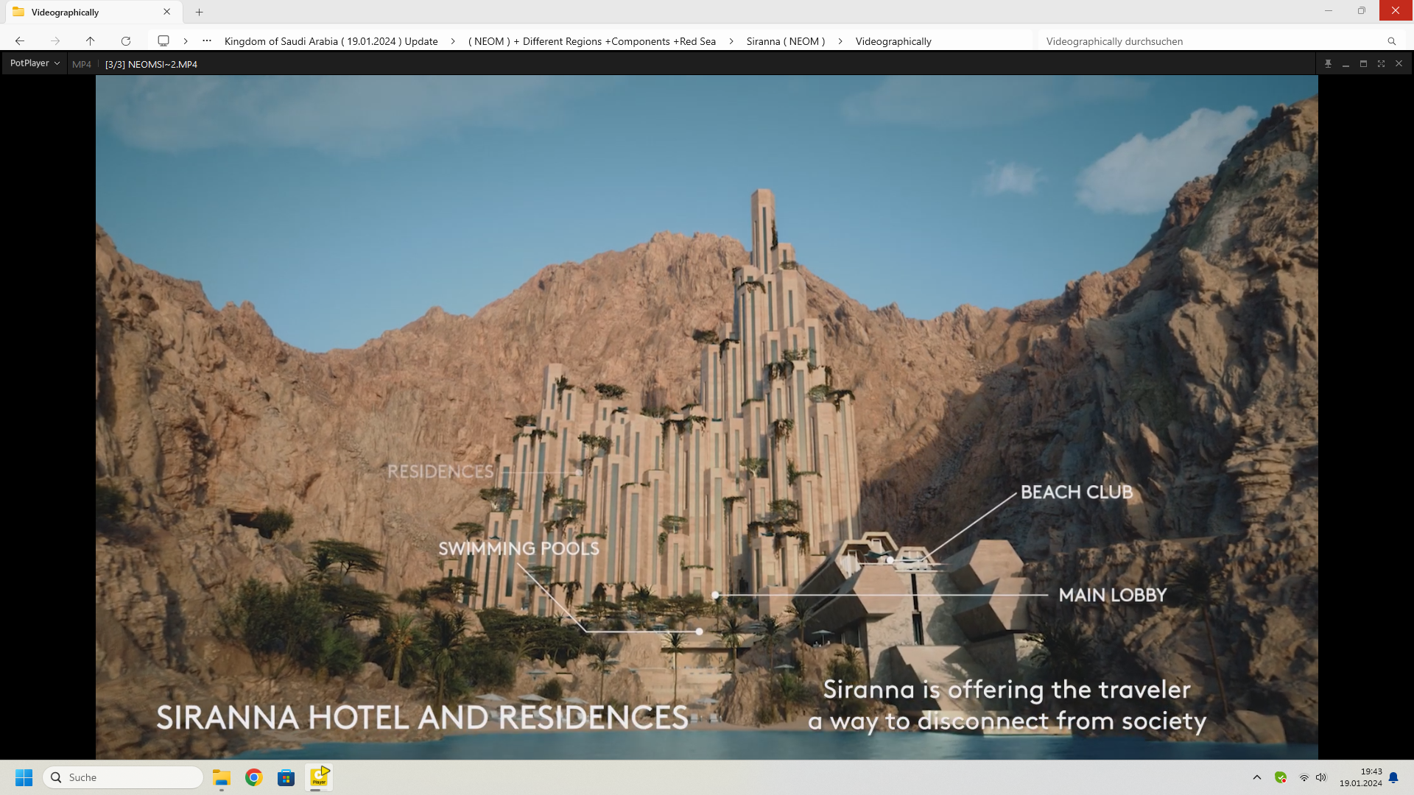Screen dimensions: 1414x795
Task: Show hidden system tray icons
Action: coord(1257,777)
